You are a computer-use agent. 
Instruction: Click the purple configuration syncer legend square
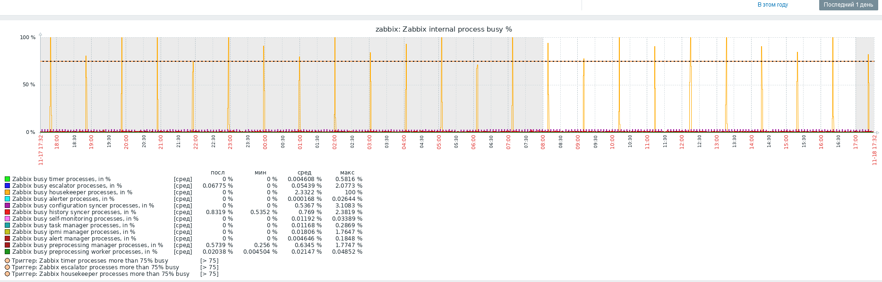point(7,206)
